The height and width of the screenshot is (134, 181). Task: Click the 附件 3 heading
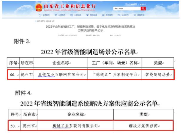(21, 41)
